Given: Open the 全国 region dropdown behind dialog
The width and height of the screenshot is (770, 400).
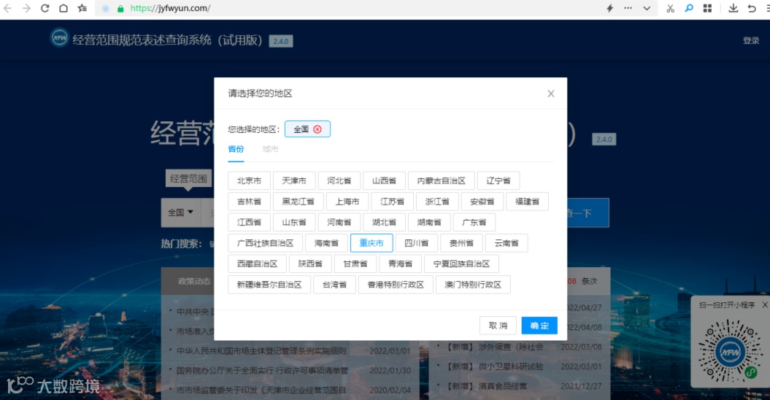Looking at the screenshot, I should (x=181, y=212).
